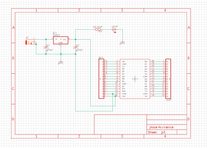Select the VO pin label on regulator
207x148 pixels.
(x=64, y=40)
